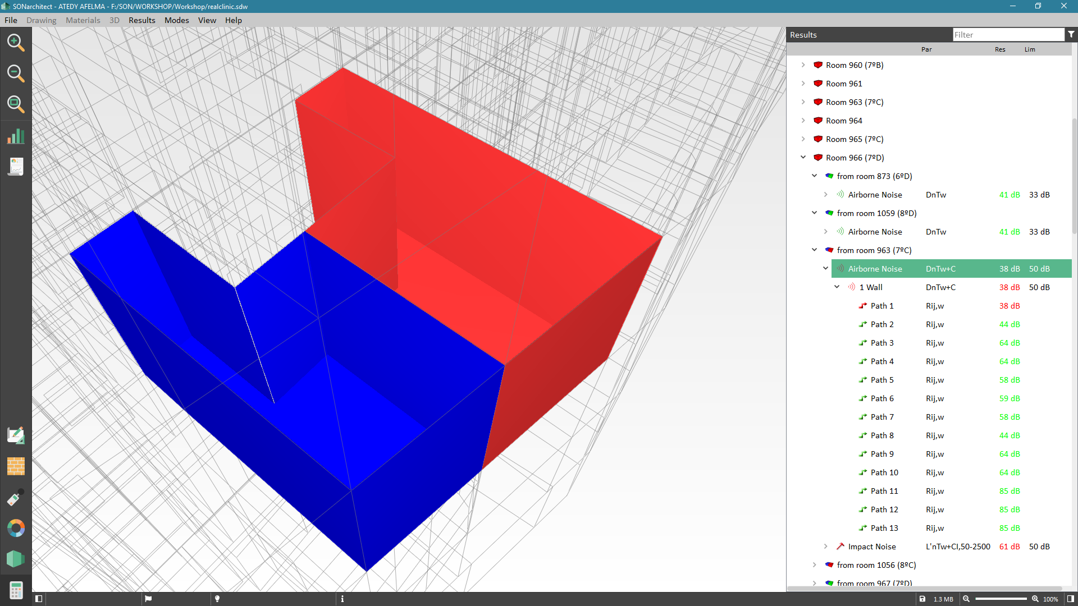
Task: Launch the calculator tool
Action: pos(16,589)
